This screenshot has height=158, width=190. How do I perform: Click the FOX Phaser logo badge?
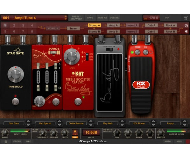[141, 85]
